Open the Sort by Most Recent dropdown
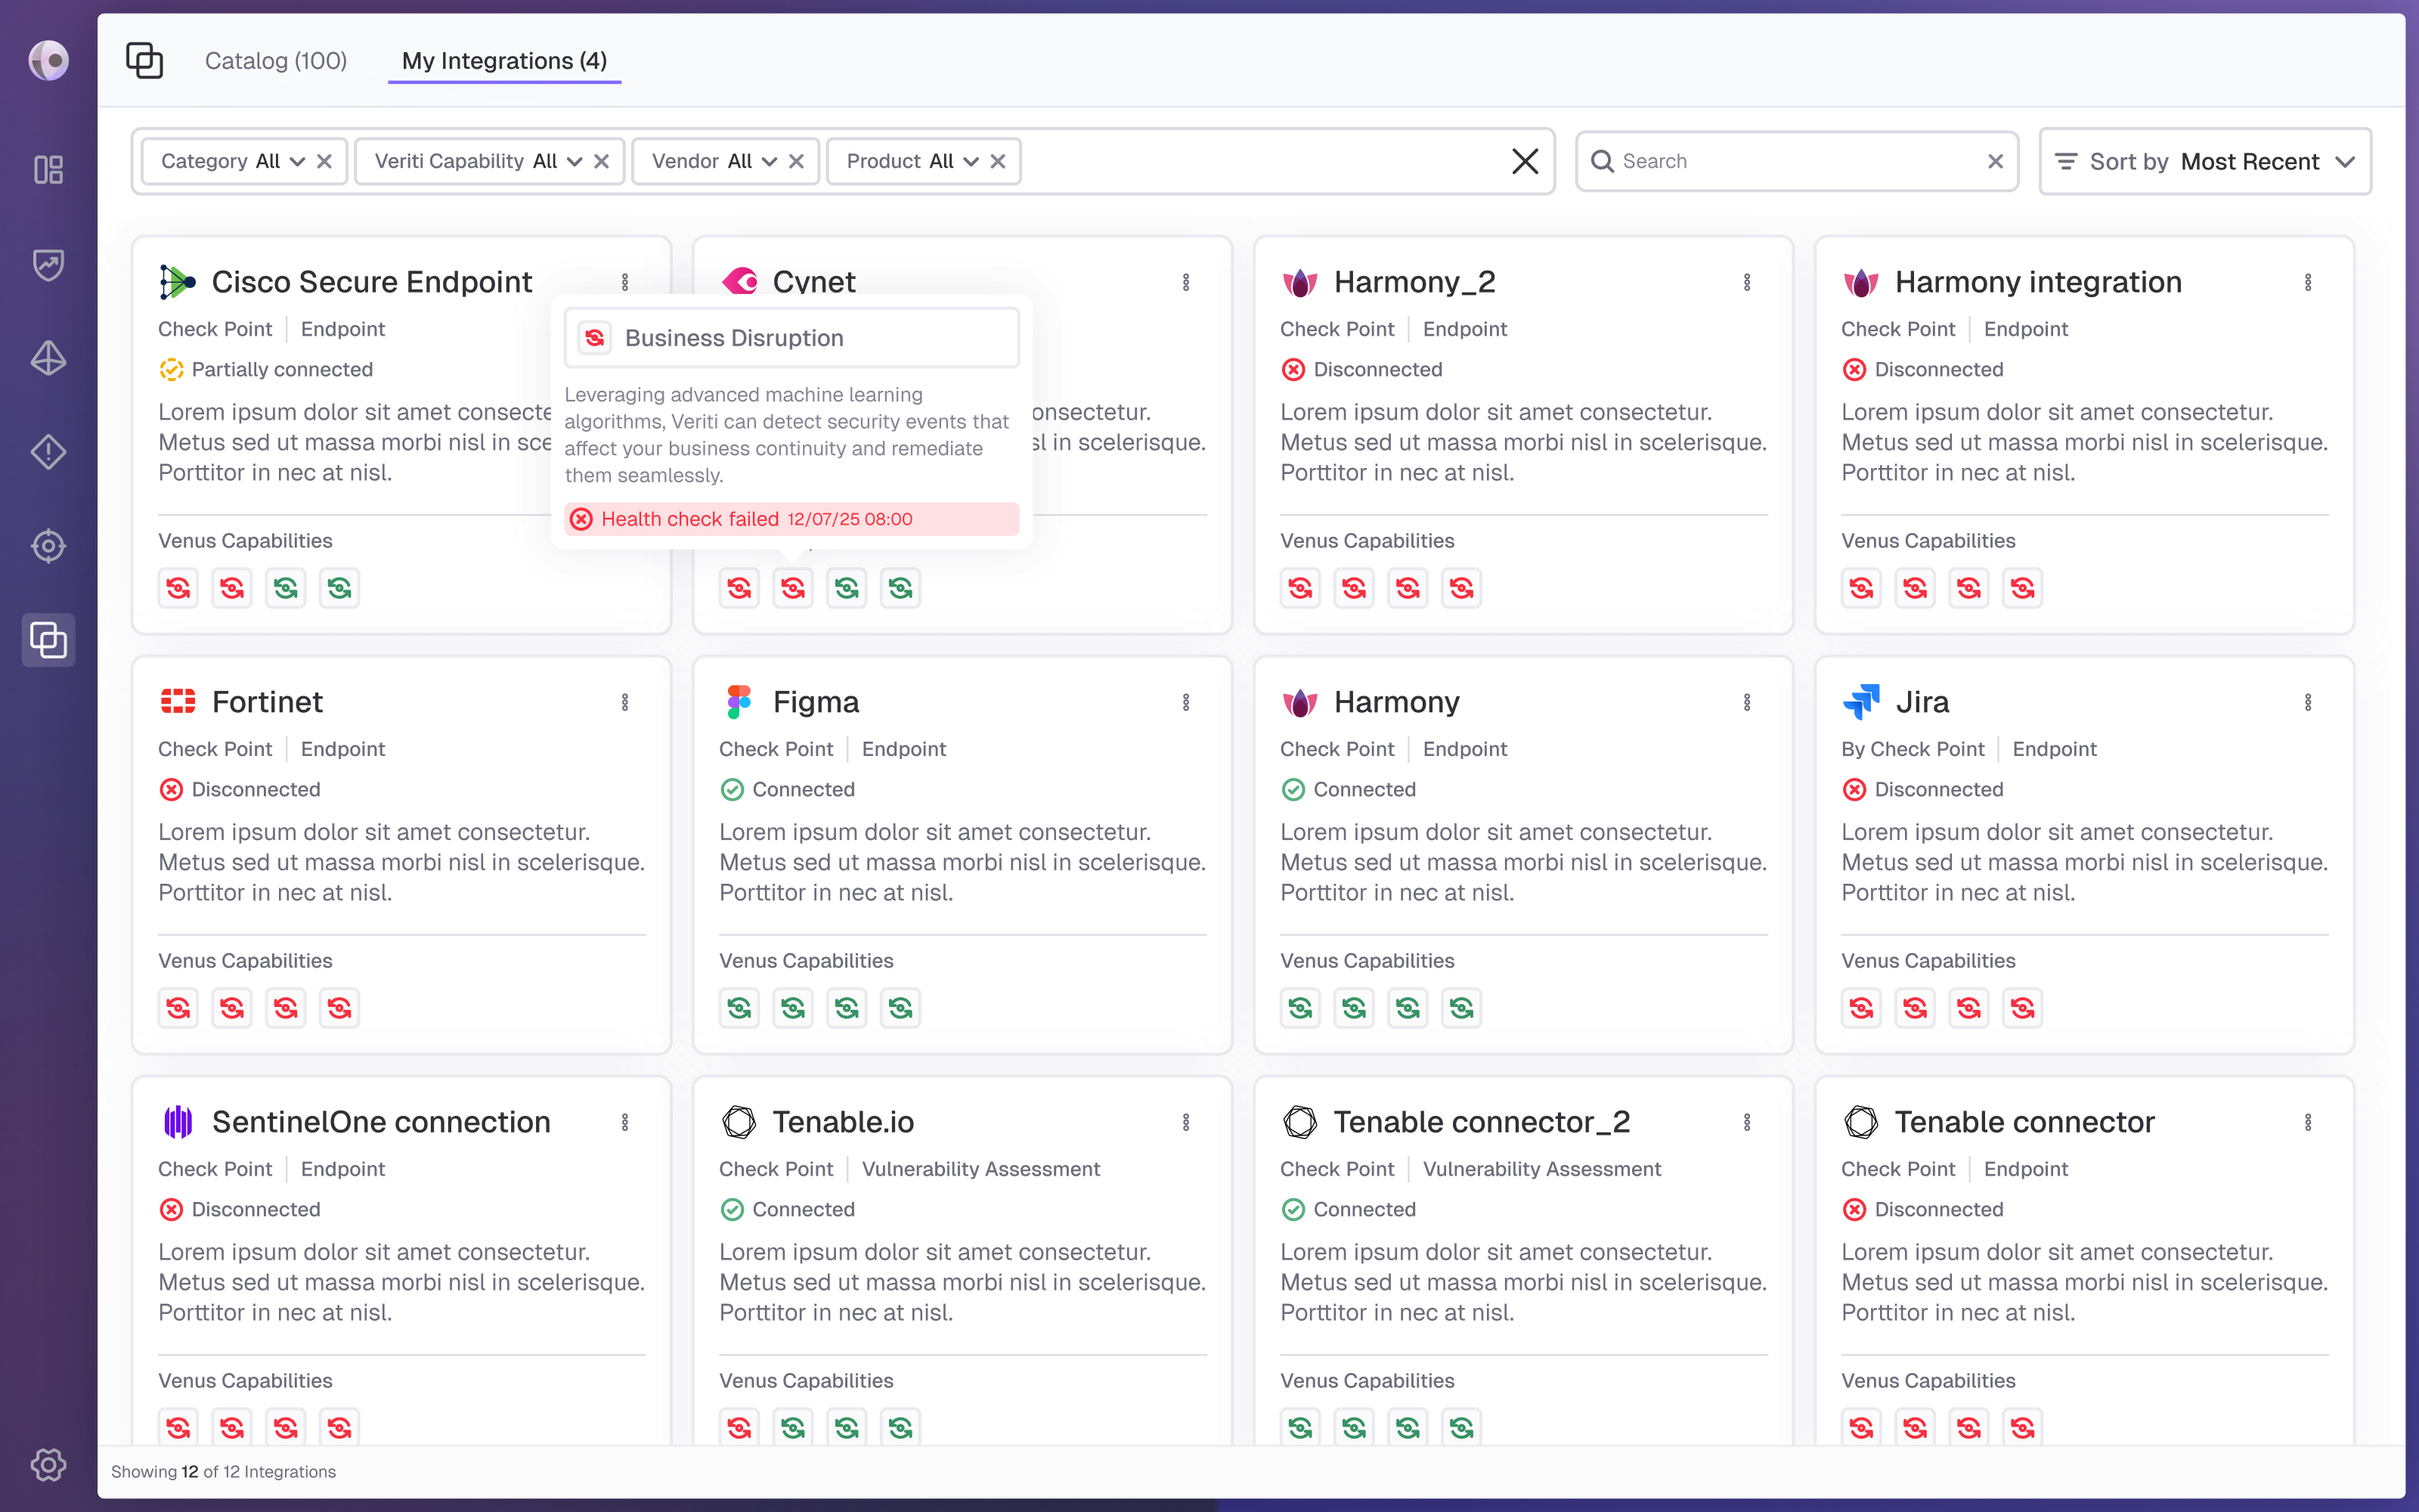 (2204, 161)
